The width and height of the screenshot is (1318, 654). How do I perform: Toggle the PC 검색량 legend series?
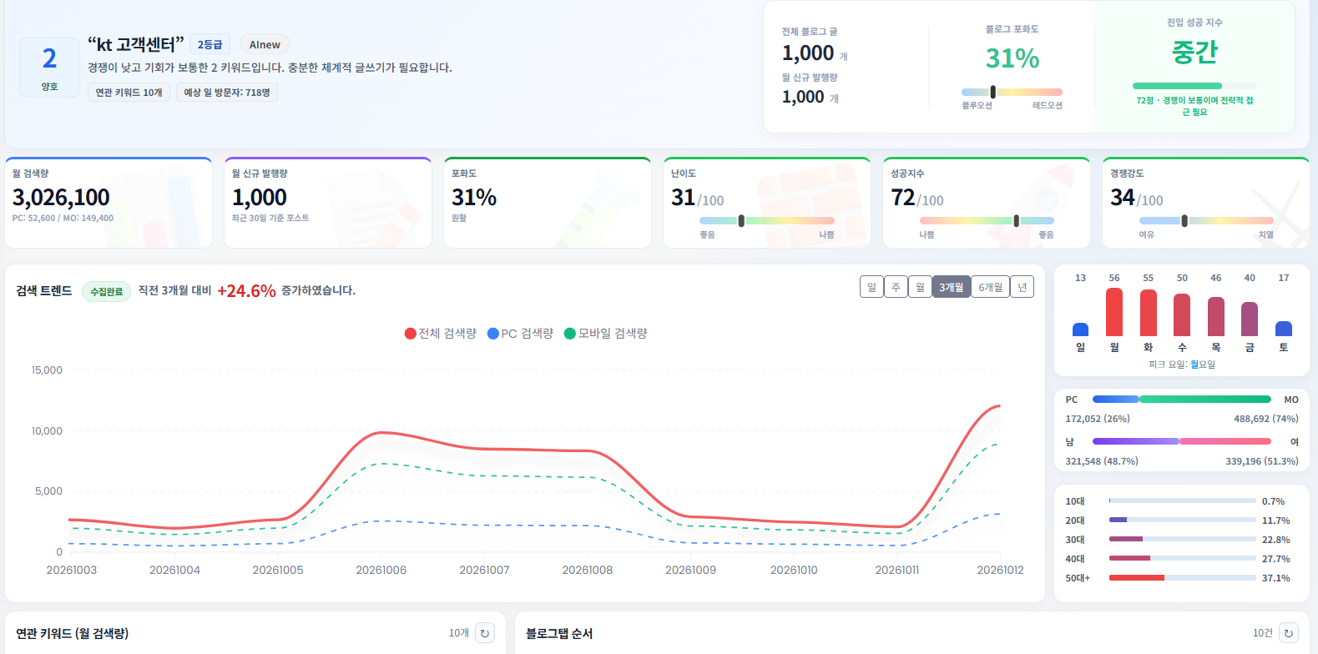[520, 334]
